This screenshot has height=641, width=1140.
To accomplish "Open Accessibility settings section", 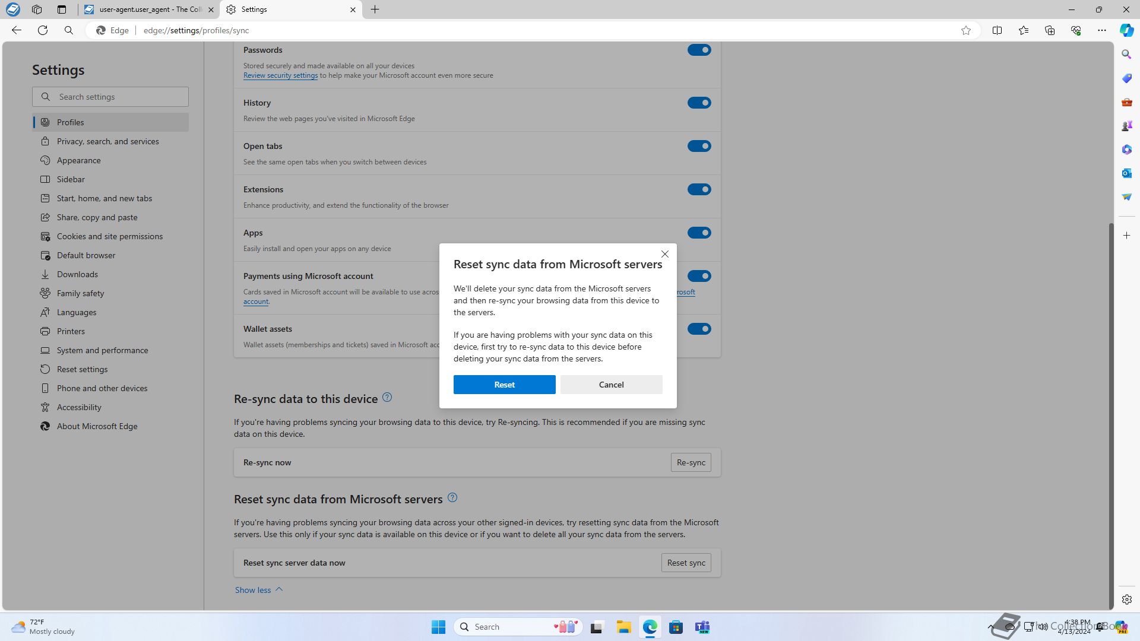I will click(110, 407).
